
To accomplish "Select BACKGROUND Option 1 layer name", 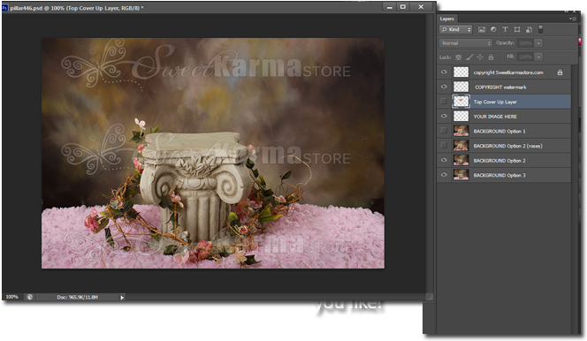I will pos(499,132).
